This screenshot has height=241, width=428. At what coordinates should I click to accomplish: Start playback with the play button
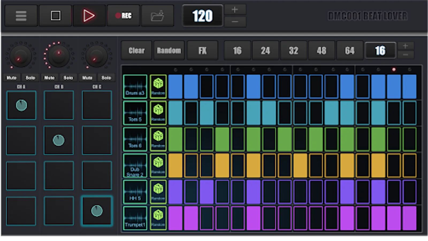tap(89, 16)
